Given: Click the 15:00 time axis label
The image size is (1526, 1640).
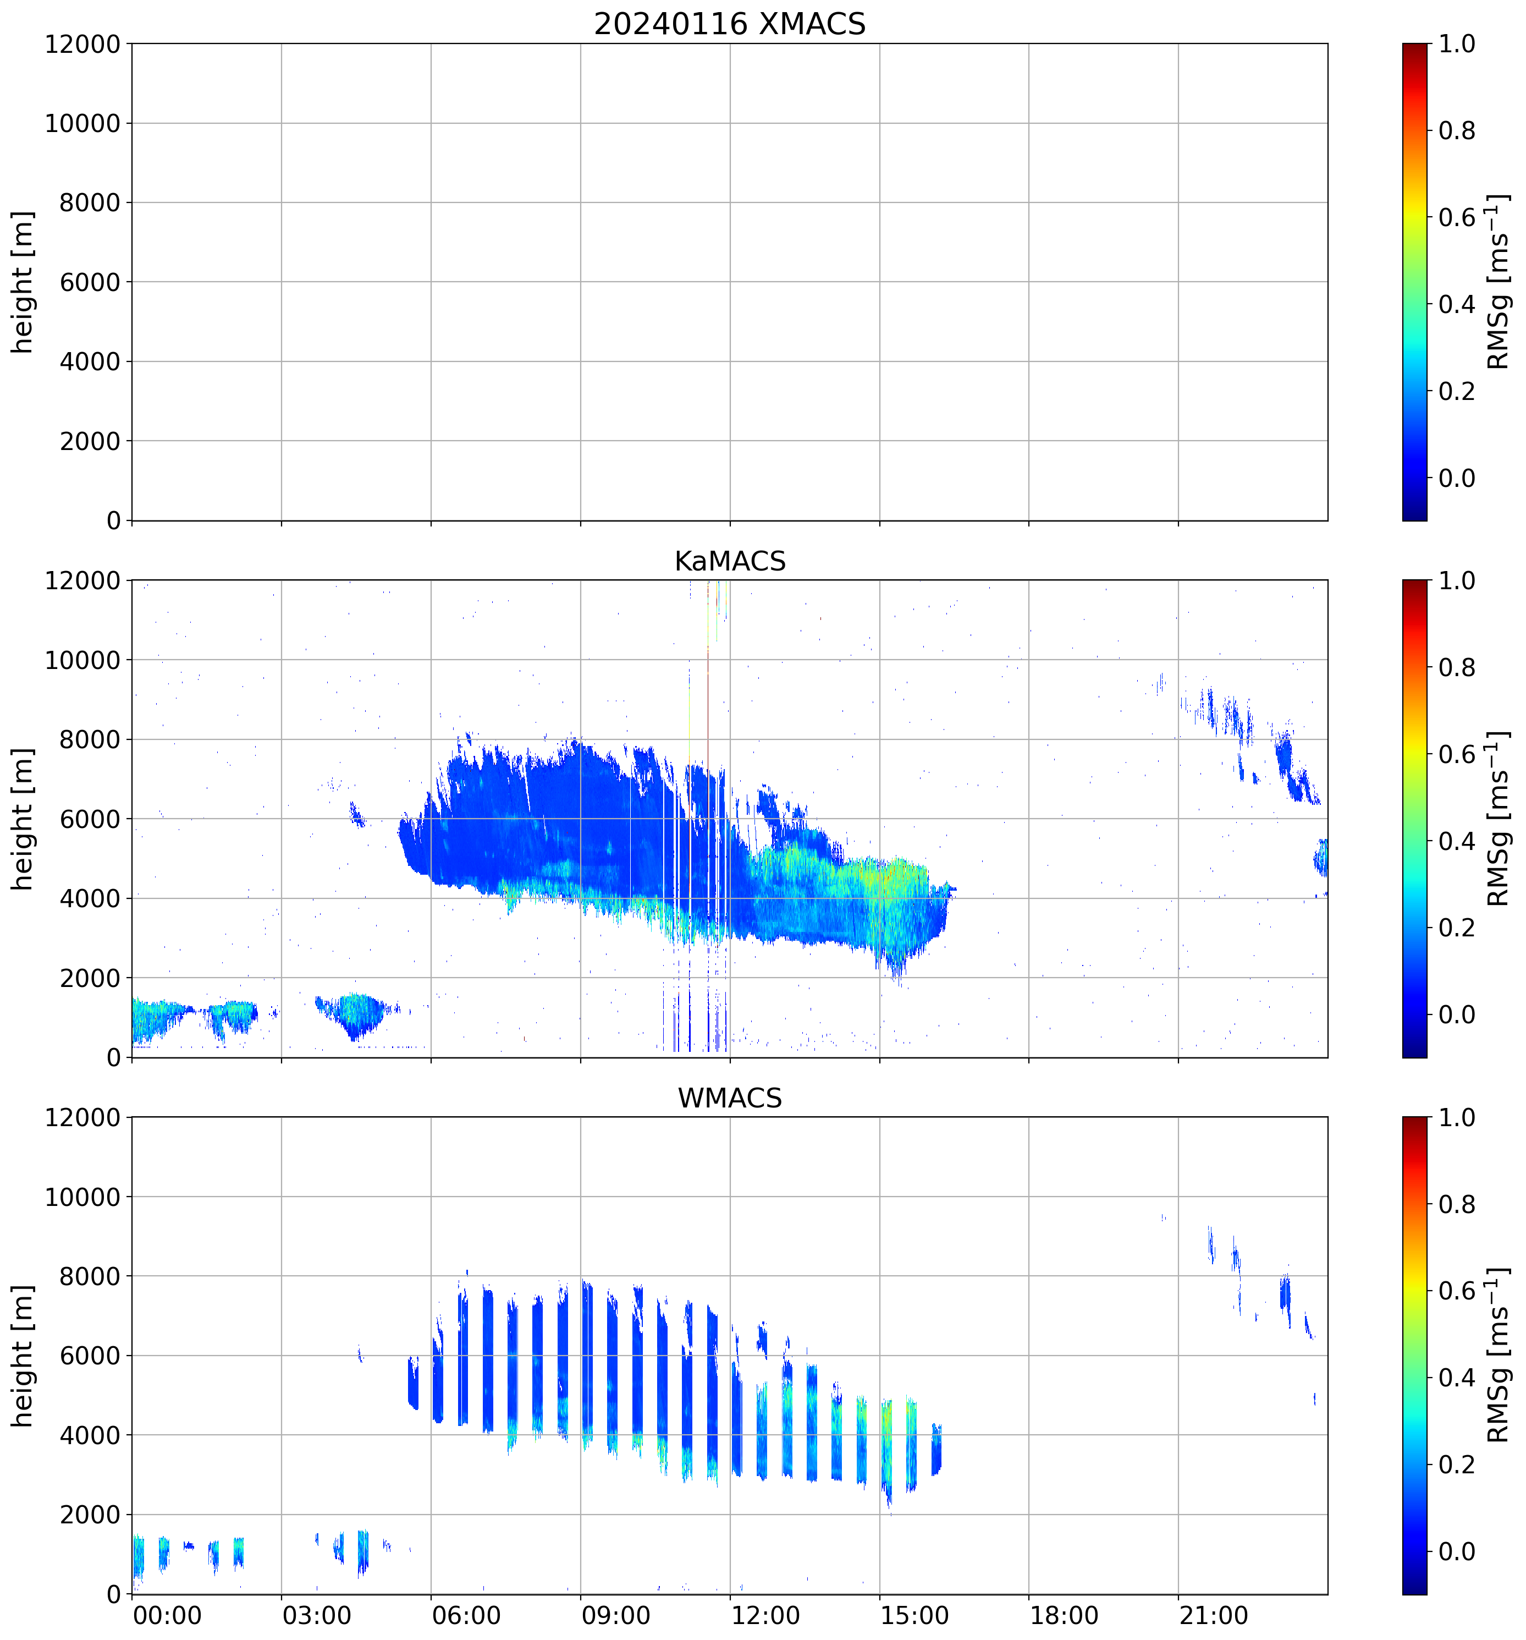Looking at the screenshot, I should pos(915,1615).
